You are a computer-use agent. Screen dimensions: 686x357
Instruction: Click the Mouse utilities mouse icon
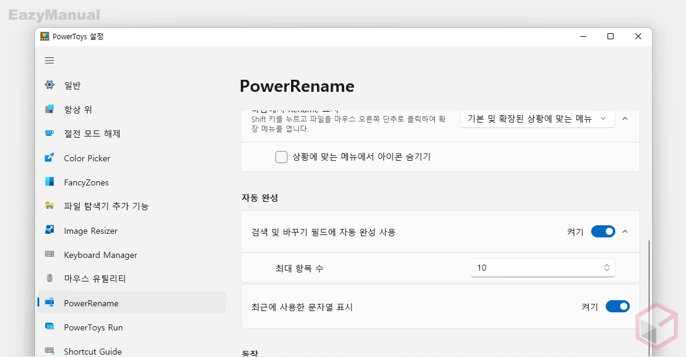coord(50,278)
